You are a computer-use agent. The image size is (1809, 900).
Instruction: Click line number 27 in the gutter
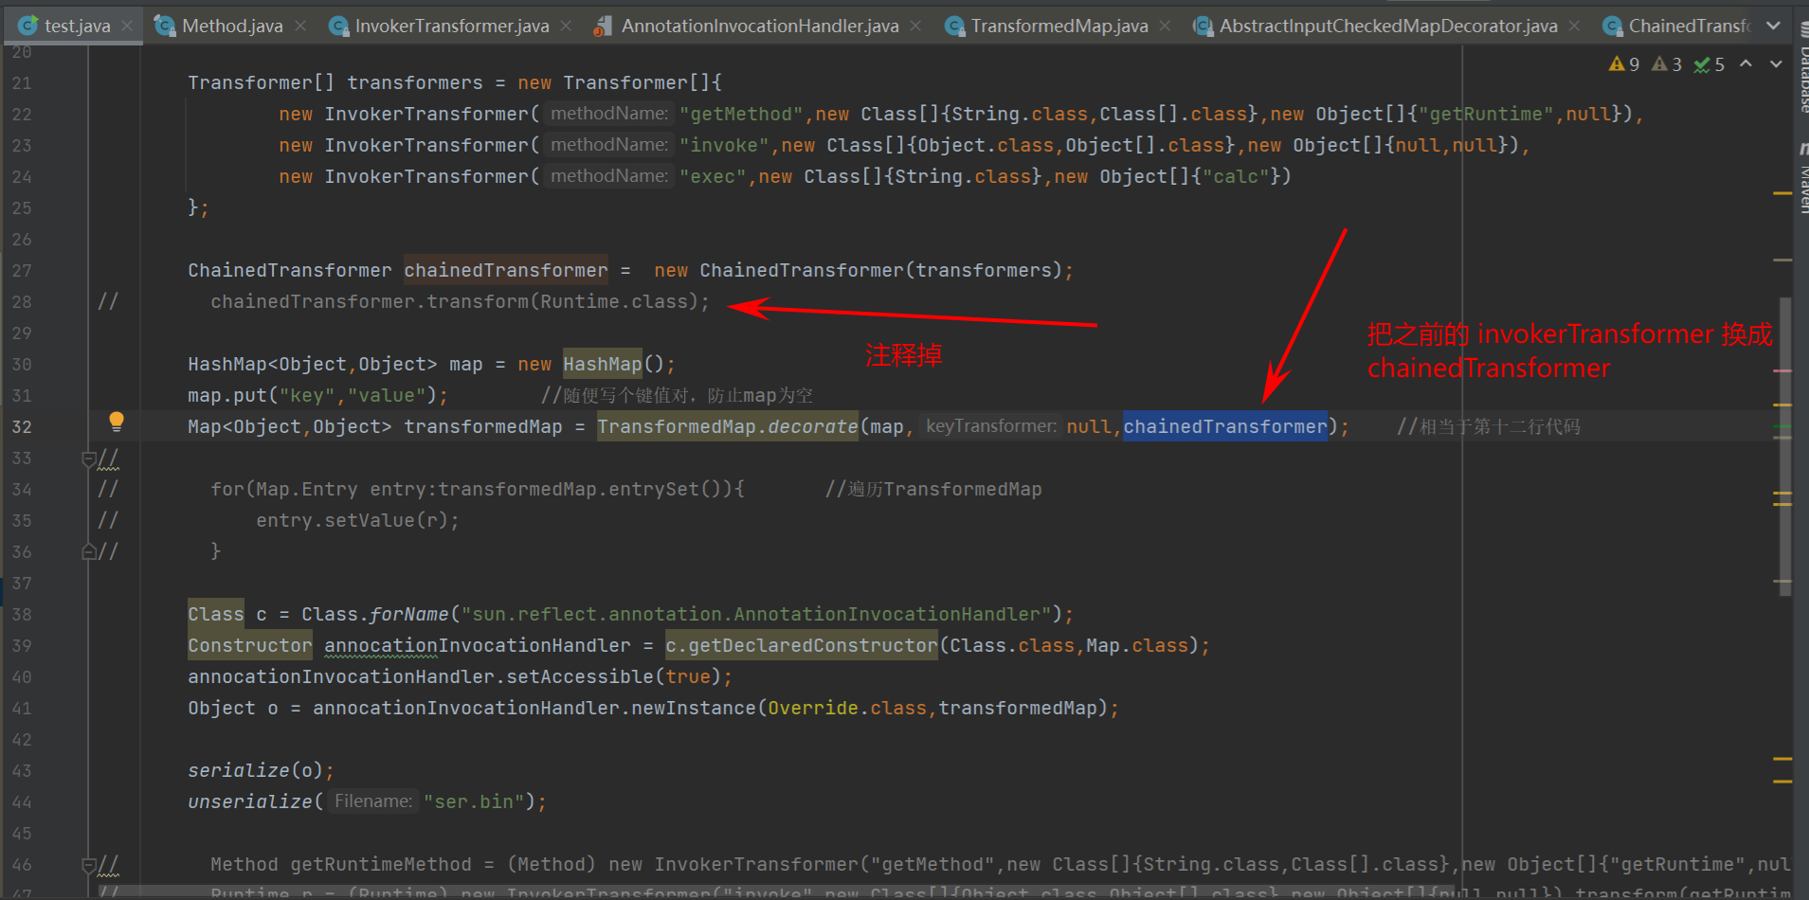(x=22, y=271)
